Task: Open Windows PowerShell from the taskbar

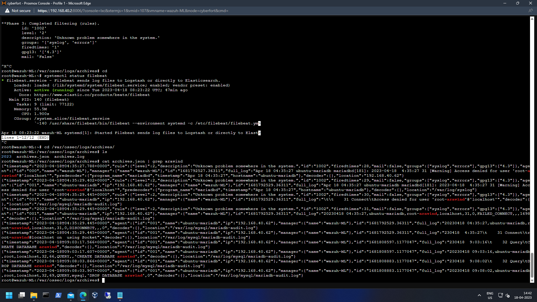Action: pyautogui.click(x=58, y=295)
